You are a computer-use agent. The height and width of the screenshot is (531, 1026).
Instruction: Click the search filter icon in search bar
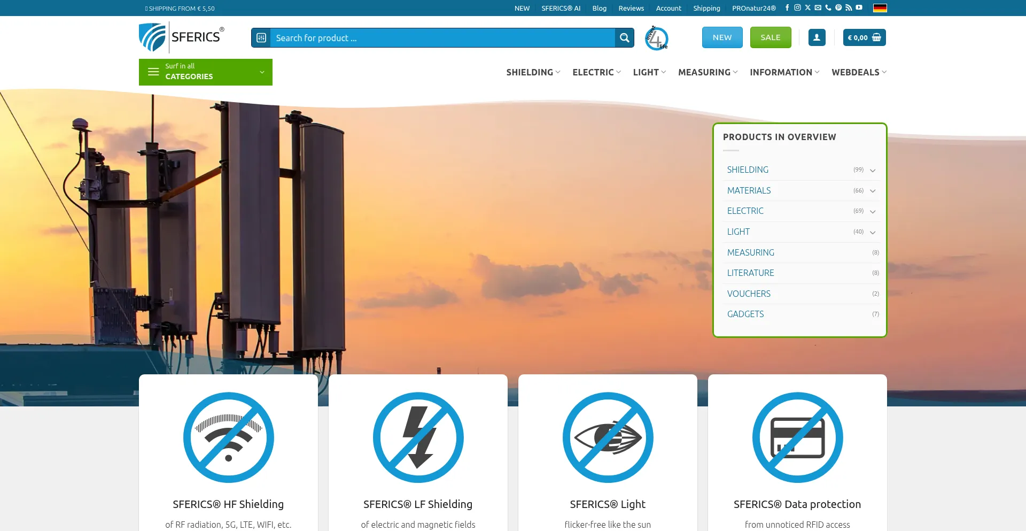(261, 38)
